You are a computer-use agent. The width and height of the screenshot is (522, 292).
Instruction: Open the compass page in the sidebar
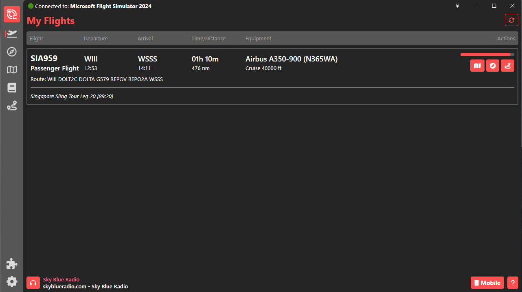(12, 52)
